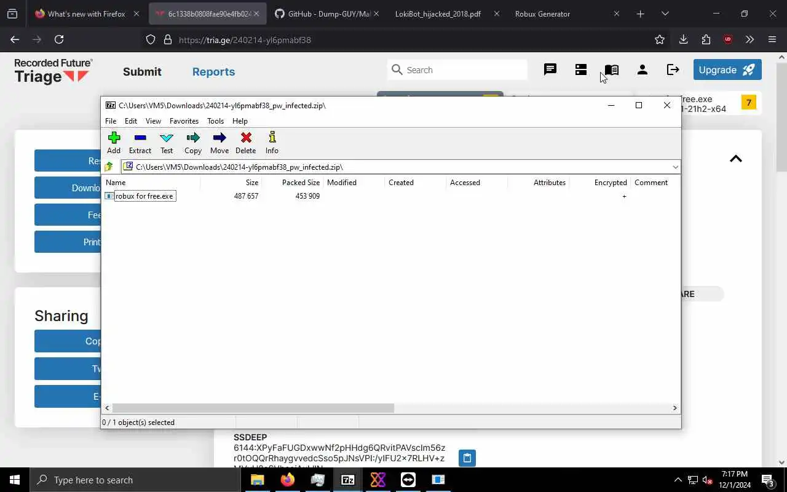Click the Triage log out icon
This screenshot has width=787, height=492.
[673, 69]
